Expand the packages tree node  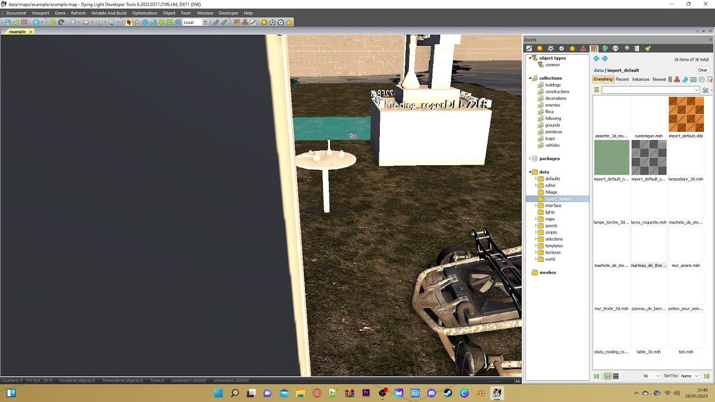tap(530, 159)
